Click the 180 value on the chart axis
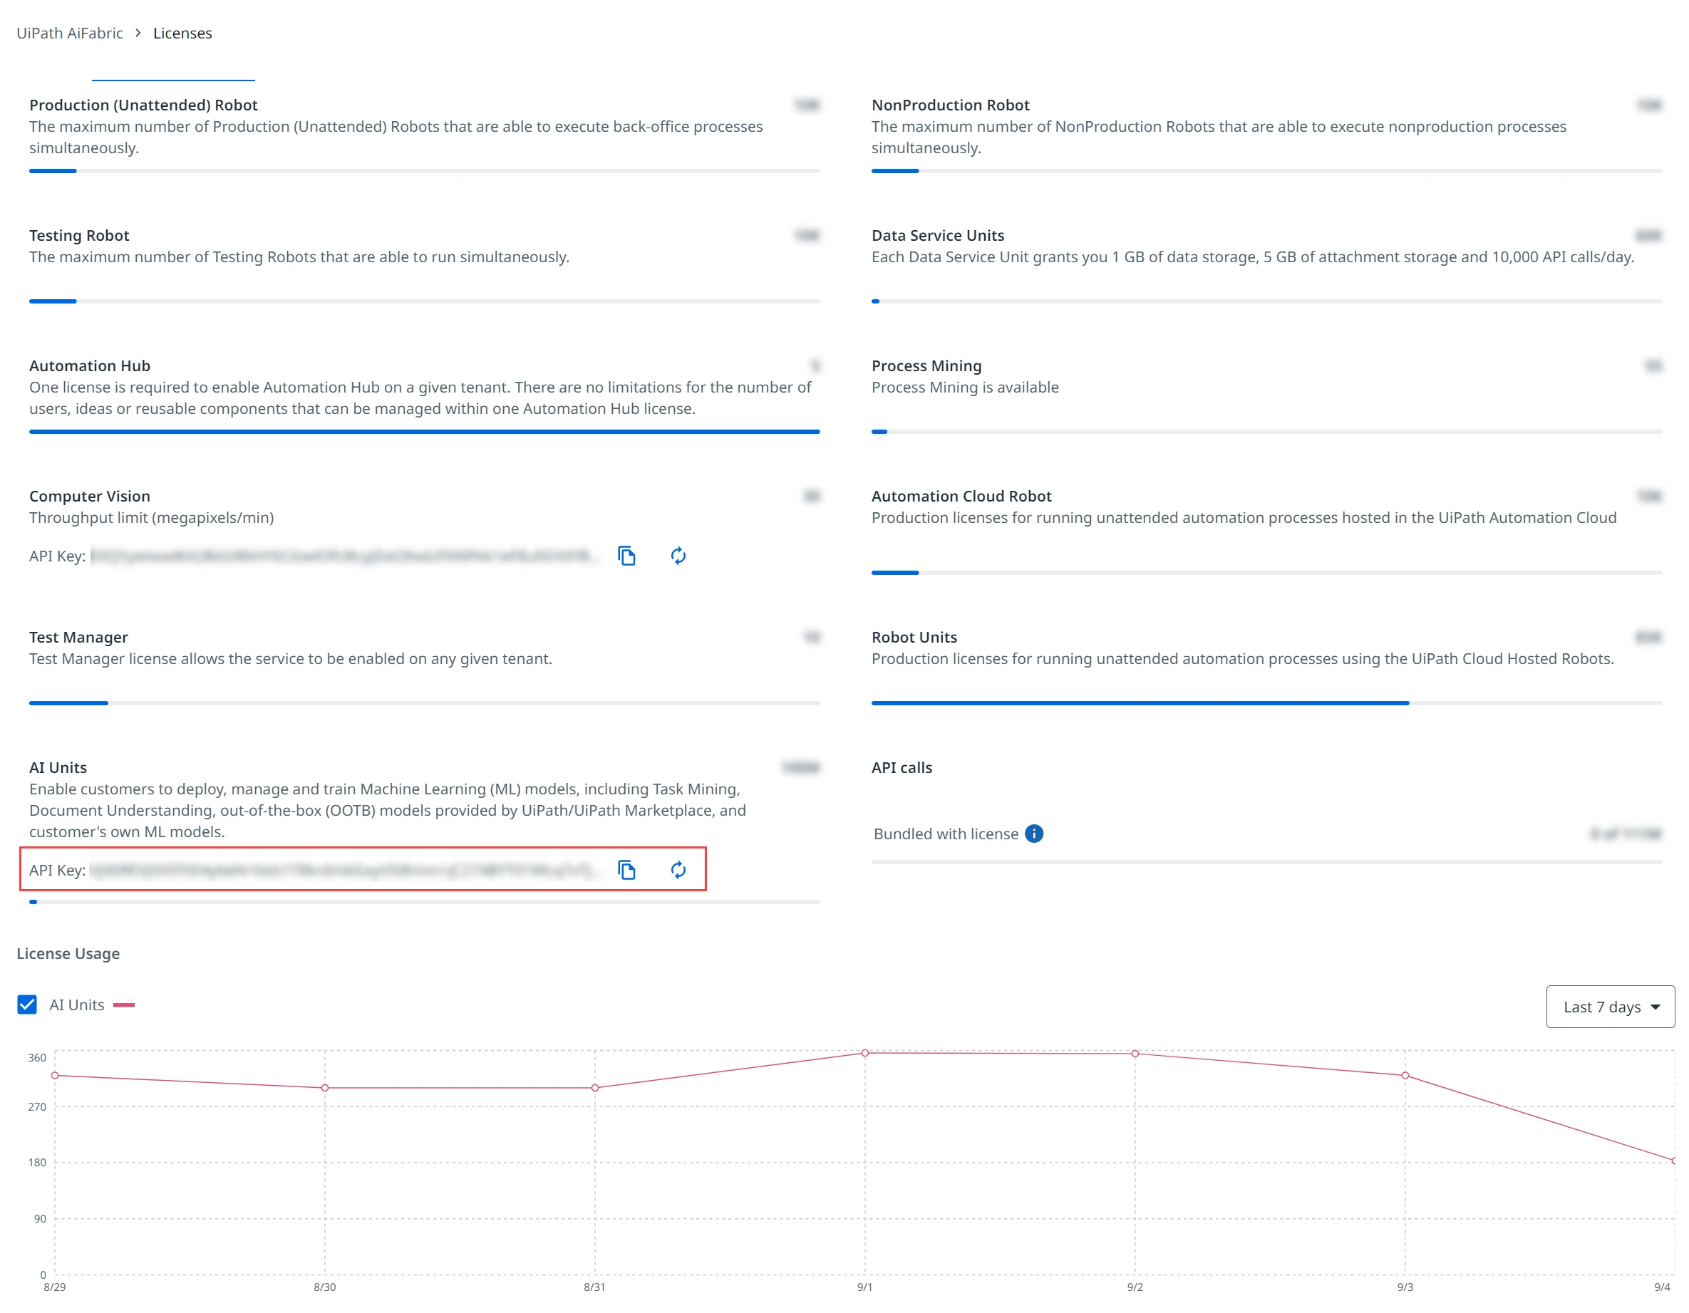Viewport: 1689px width, 1313px height. pos(37,1162)
